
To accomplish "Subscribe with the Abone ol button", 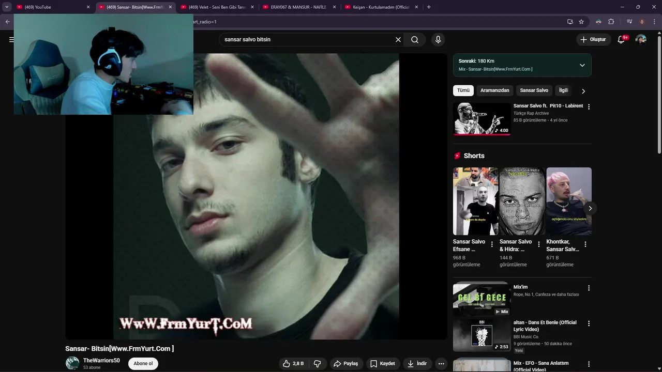I will point(143,364).
